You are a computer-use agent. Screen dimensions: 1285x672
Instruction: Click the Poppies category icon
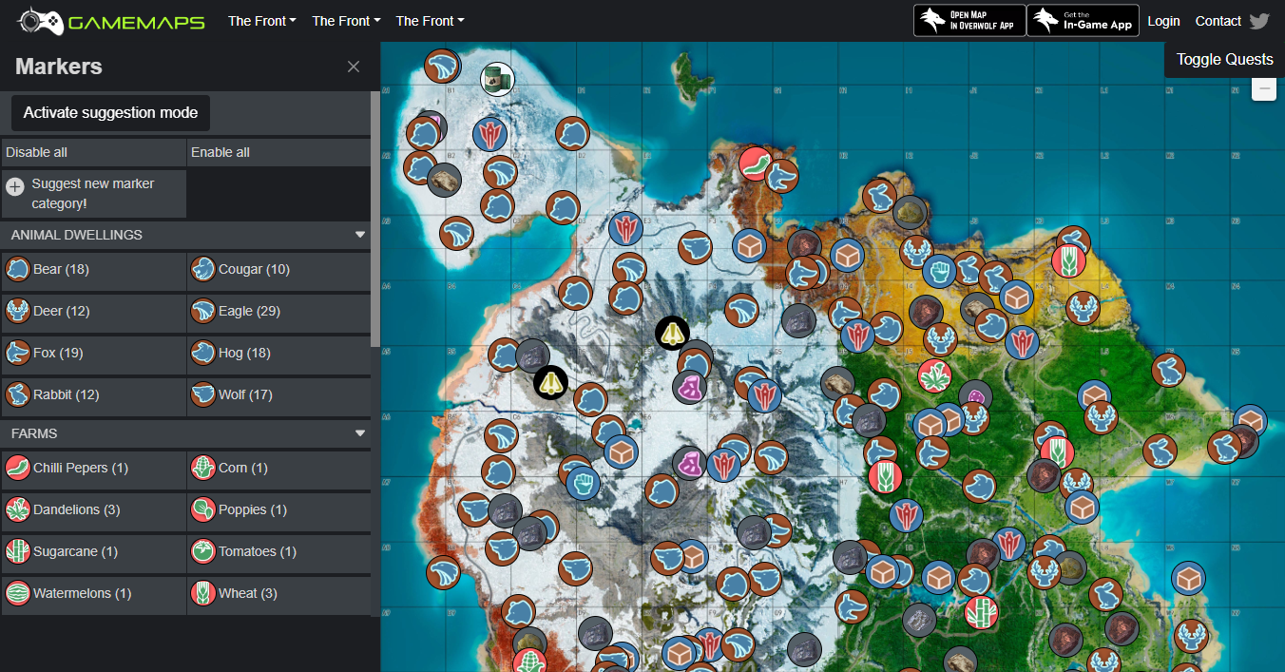click(x=202, y=509)
